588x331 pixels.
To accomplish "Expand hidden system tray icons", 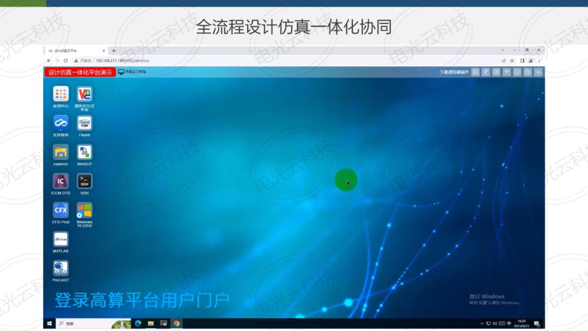I will pyautogui.click(x=482, y=323).
